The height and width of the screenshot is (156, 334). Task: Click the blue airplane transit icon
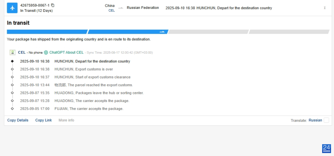(12, 8)
